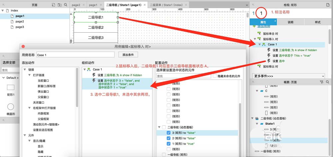333x157 pixels.
Task: Click lightning icon of 选中状态于 This action
Action: tap(269, 55)
